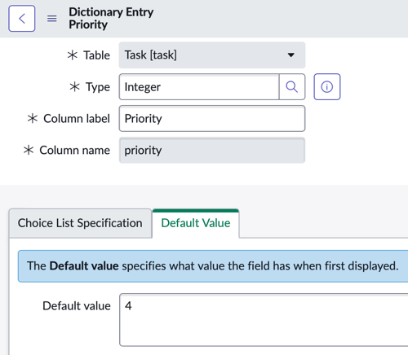Click the Type lookup magnifier icon
The image size is (408, 355).
[x=292, y=87]
